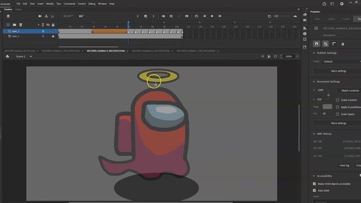This screenshot has width=361, height=203.
Task: Click the new folder icon
Action: (x=14, y=25)
